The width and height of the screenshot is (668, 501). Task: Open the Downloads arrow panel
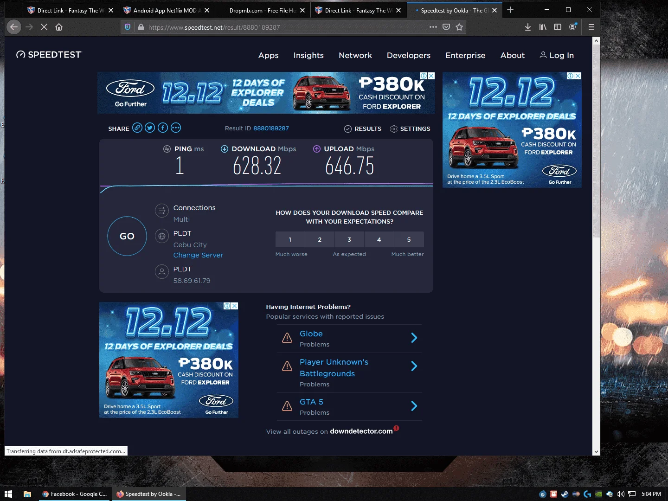click(x=528, y=27)
